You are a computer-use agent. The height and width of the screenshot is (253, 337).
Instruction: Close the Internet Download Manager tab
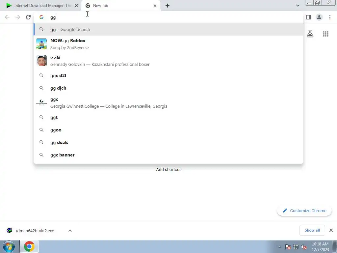[76, 6]
